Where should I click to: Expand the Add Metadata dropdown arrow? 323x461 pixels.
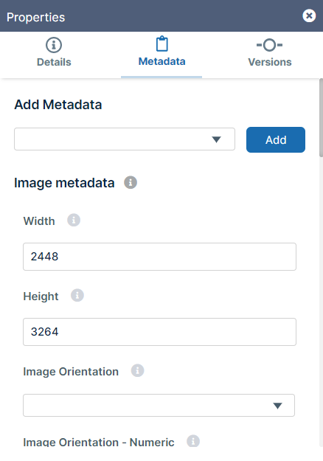pyautogui.click(x=216, y=139)
